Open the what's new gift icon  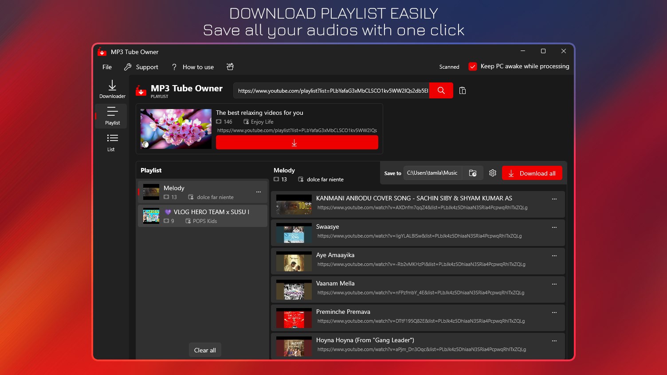(x=230, y=66)
